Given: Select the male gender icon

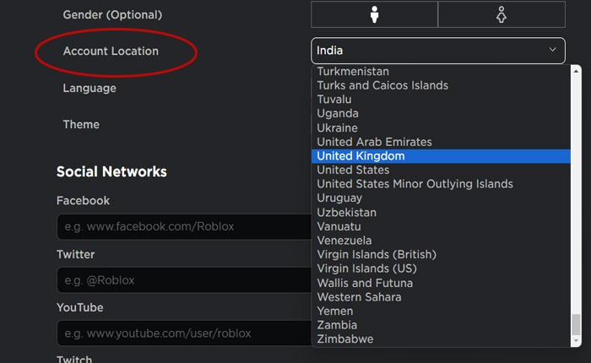Looking at the screenshot, I should tap(374, 14).
